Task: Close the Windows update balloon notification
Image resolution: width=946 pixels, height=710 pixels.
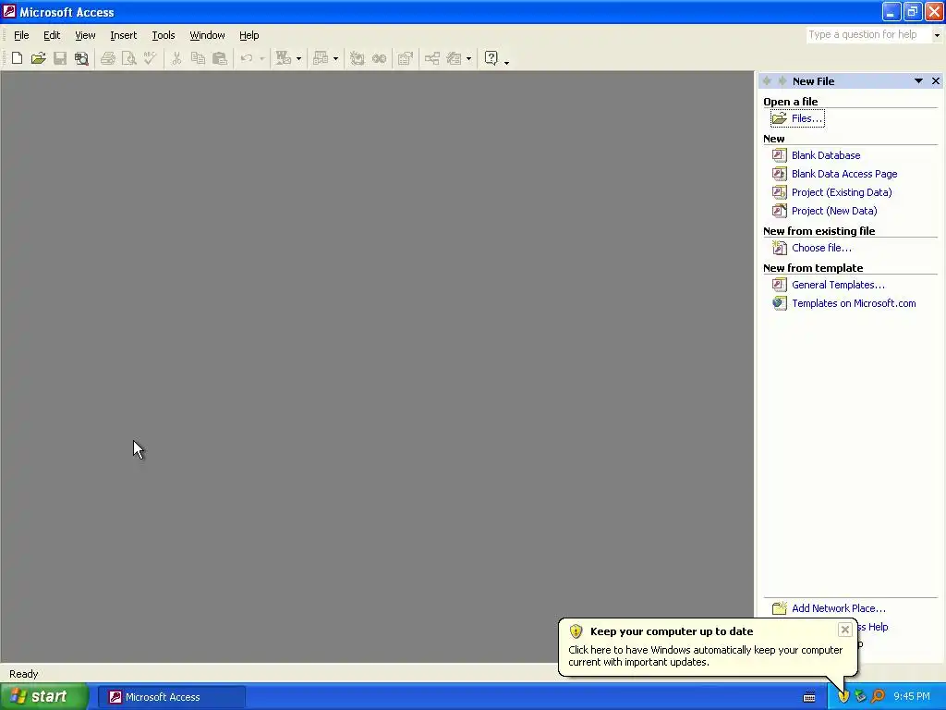Action: 844,630
